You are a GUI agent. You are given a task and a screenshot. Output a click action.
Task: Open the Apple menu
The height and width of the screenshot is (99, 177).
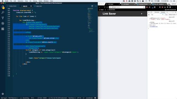(x=2, y=1)
